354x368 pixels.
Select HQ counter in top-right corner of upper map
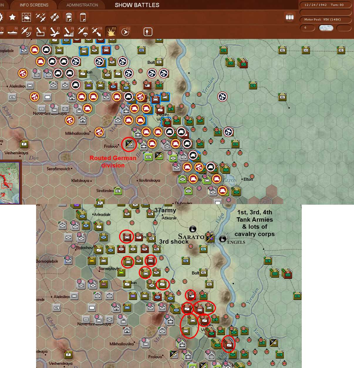[341, 50]
